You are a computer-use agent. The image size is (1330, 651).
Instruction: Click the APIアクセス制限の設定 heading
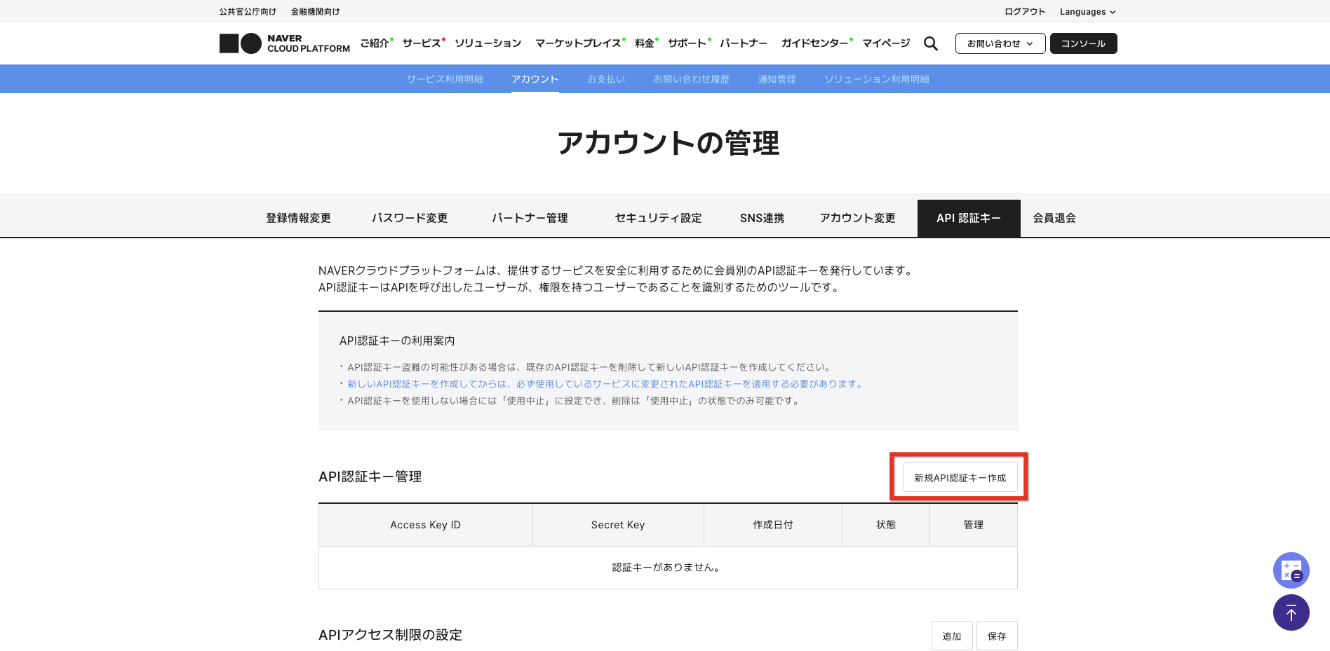[x=390, y=635]
